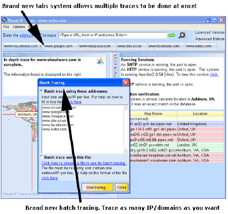Select the colo8a.iad.keepitsecure.net hop row
The height and width of the screenshot is (214, 228).
[177, 155]
